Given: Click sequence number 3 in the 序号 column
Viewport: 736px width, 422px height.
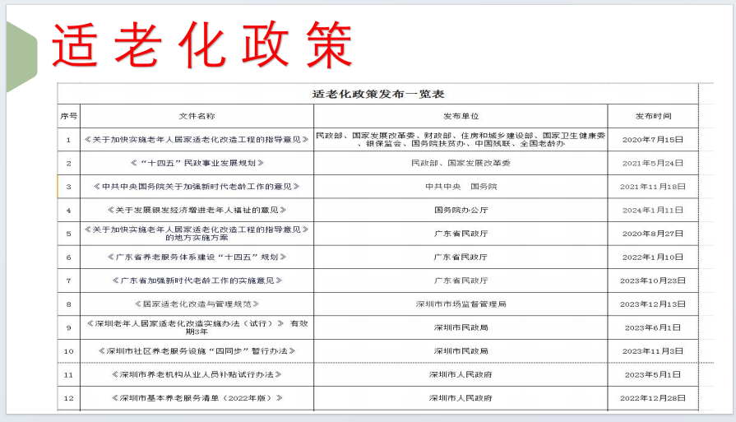Looking at the screenshot, I should coord(68,187).
